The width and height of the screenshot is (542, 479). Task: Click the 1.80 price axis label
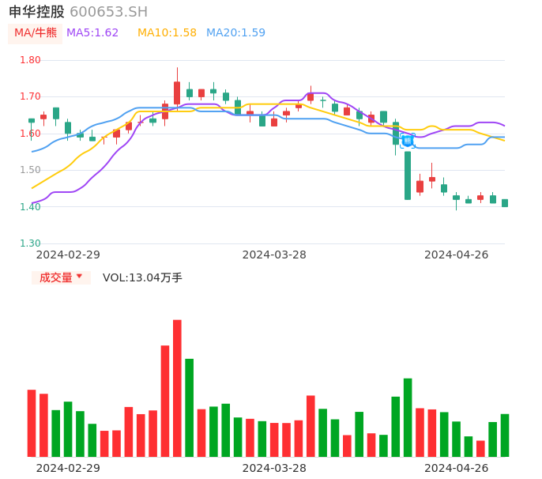30,60
